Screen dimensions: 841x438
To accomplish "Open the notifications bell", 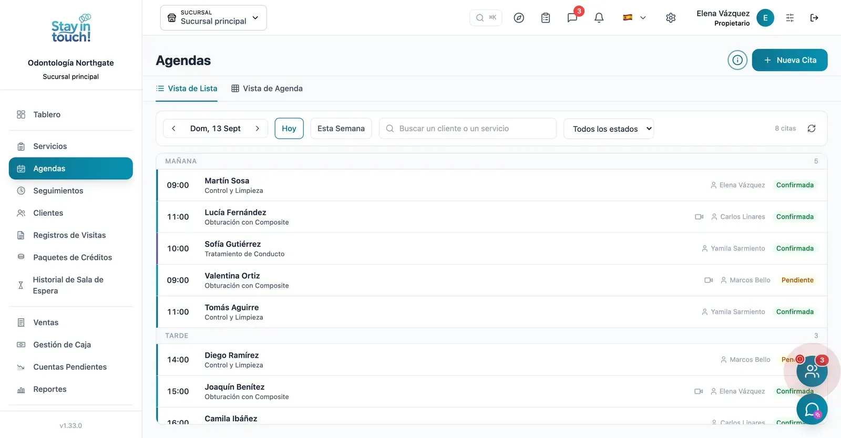I will click(x=599, y=18).
